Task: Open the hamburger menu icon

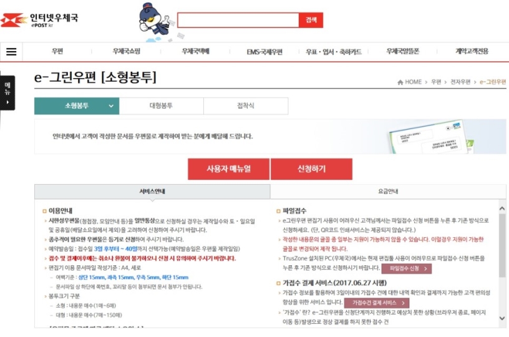Action: (x=11, y=52)
